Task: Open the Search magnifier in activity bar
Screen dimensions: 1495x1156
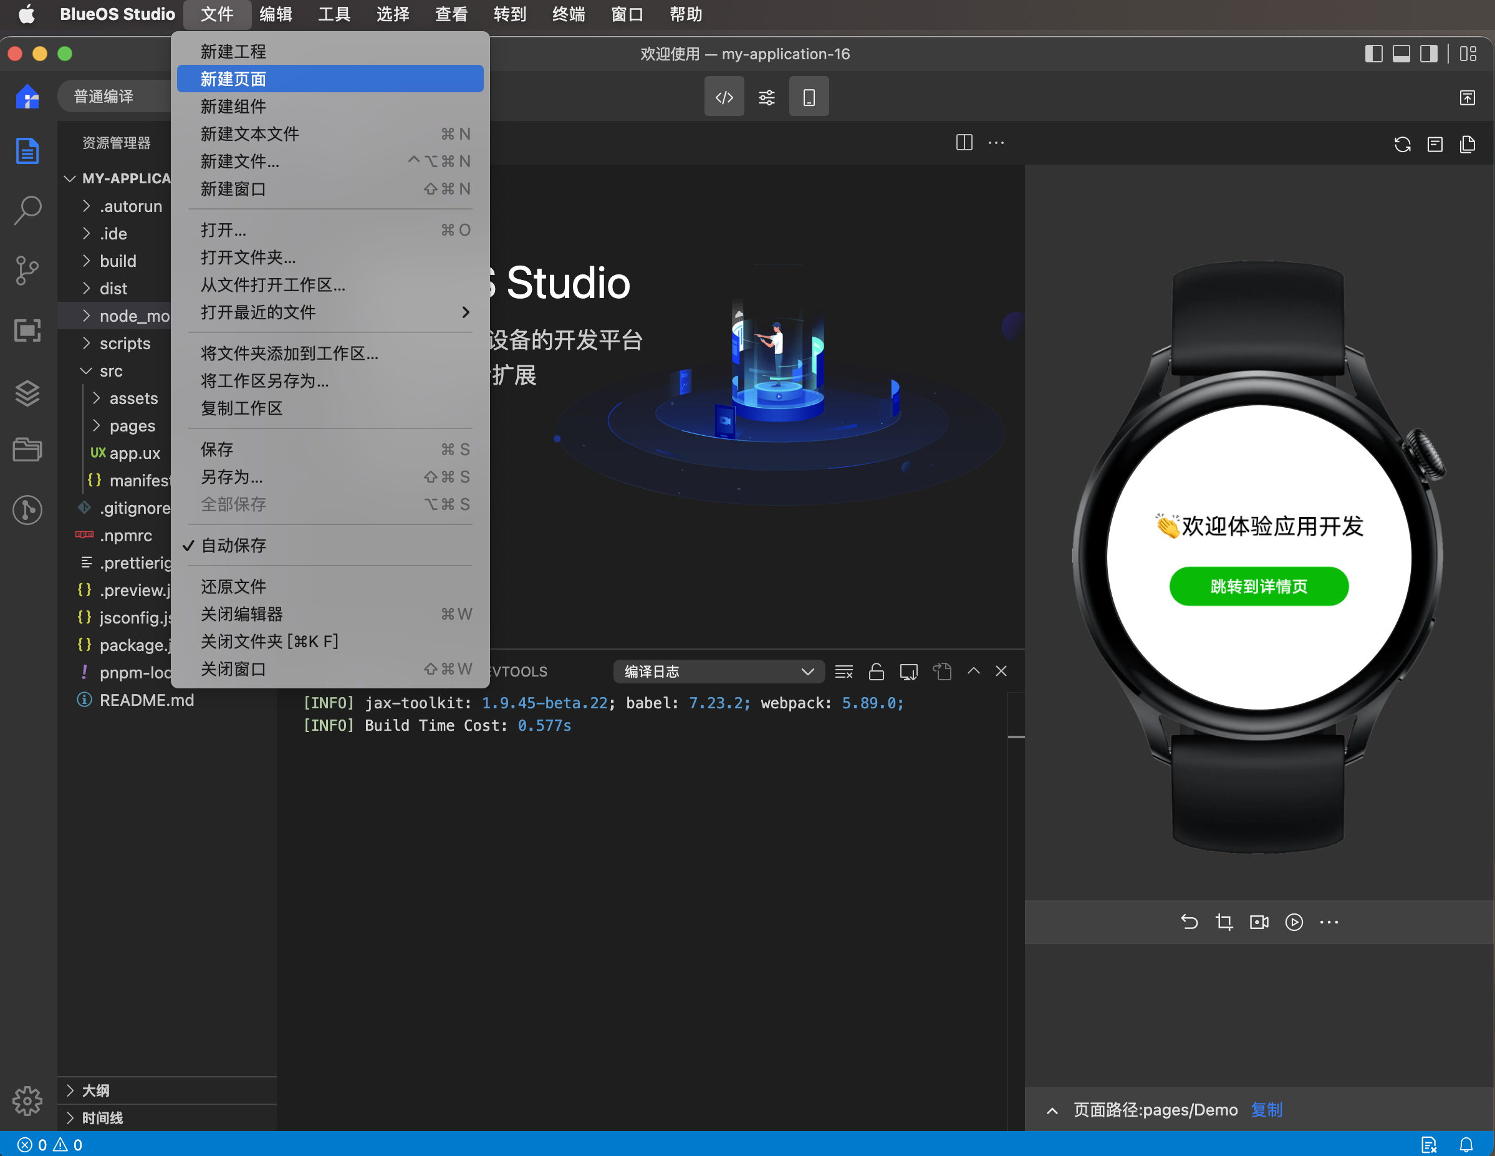Action: pos(27,211)
